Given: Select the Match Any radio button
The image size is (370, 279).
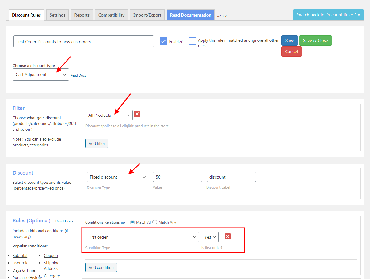Looking at the screenshot, I should click(155, 222).
